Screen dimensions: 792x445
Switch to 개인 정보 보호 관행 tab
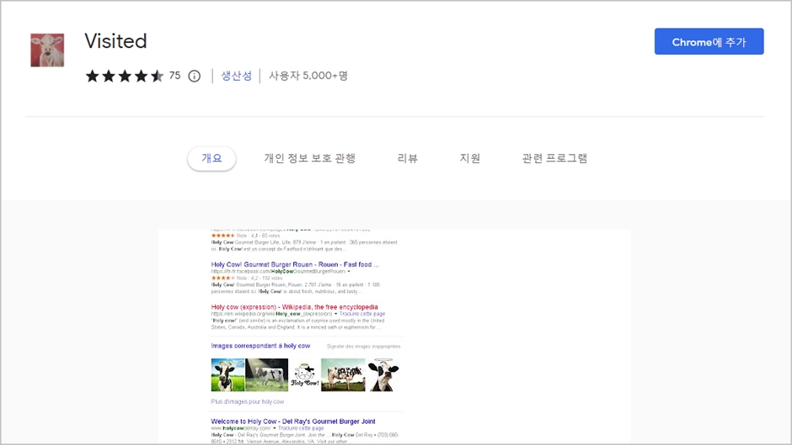(309, 158)
